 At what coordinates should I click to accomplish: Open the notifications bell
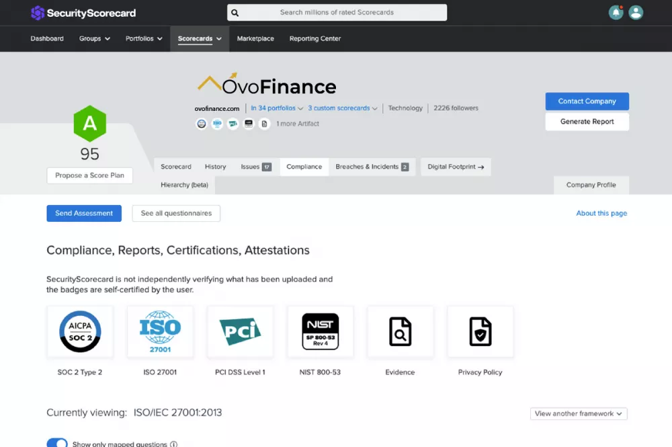coord(616,12)
